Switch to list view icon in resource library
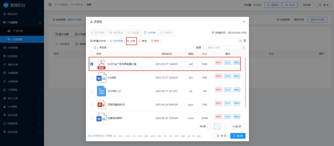The width and height of the screenshot is (334, 146). 240,41
